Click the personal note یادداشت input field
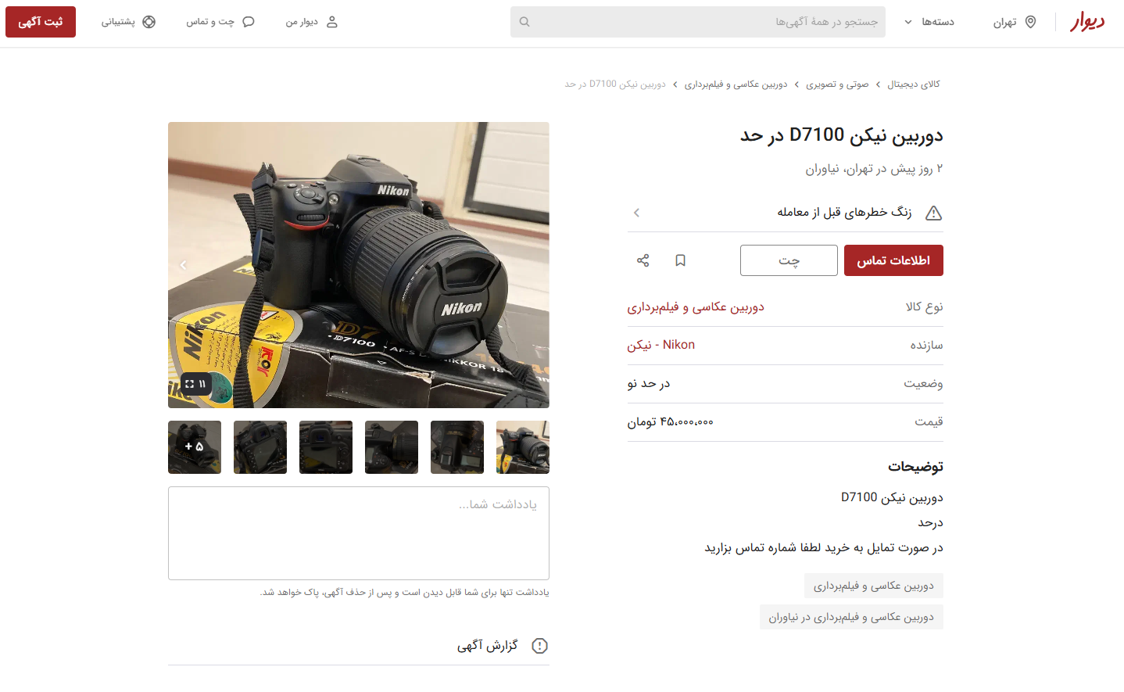 click(358, 533)
